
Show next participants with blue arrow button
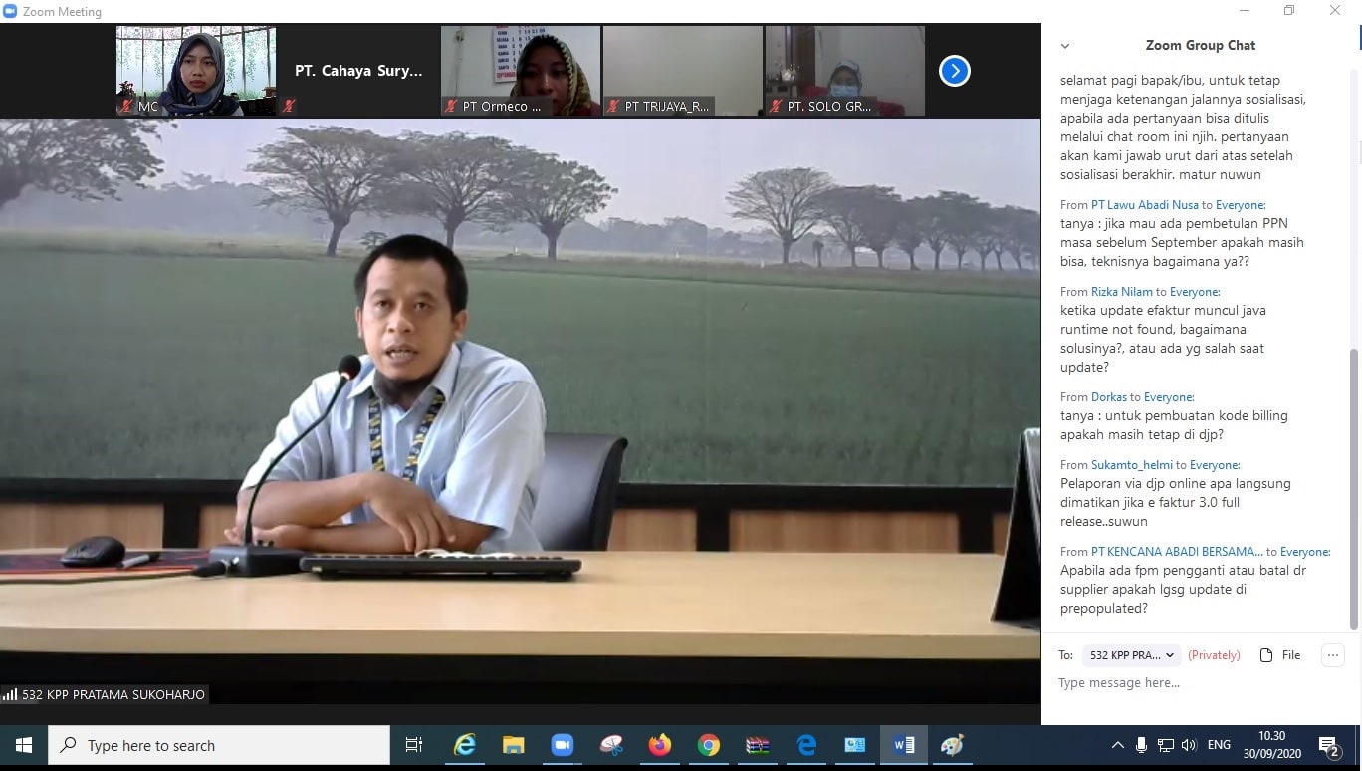(954, 71)
